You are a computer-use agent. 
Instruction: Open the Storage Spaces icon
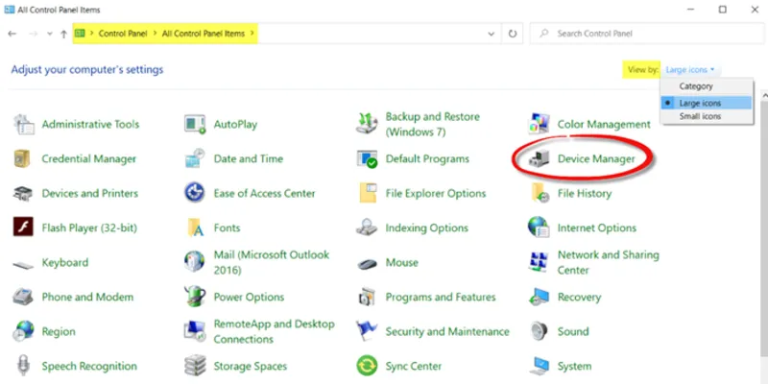pyautogui.click(x=195, y=366)
